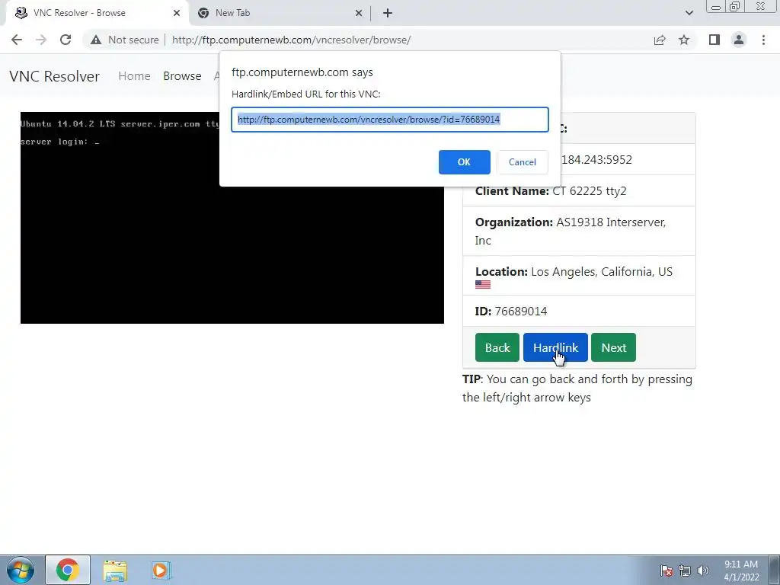
Task: Click the VNC Resolver brand title
Action: [x=54, y=76]
